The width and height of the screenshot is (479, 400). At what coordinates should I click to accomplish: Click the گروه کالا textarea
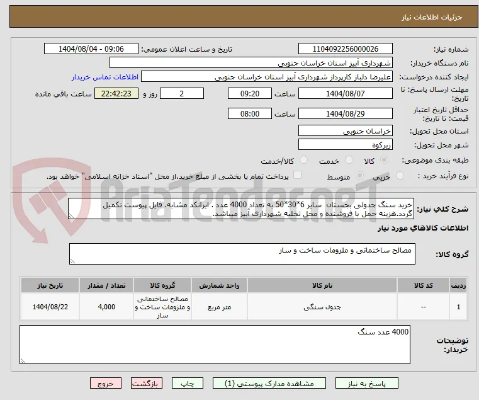tap(242, 254)
